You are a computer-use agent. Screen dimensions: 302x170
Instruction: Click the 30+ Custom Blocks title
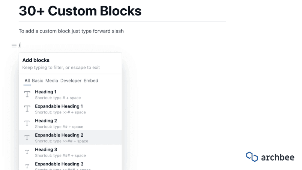[80, 11]
